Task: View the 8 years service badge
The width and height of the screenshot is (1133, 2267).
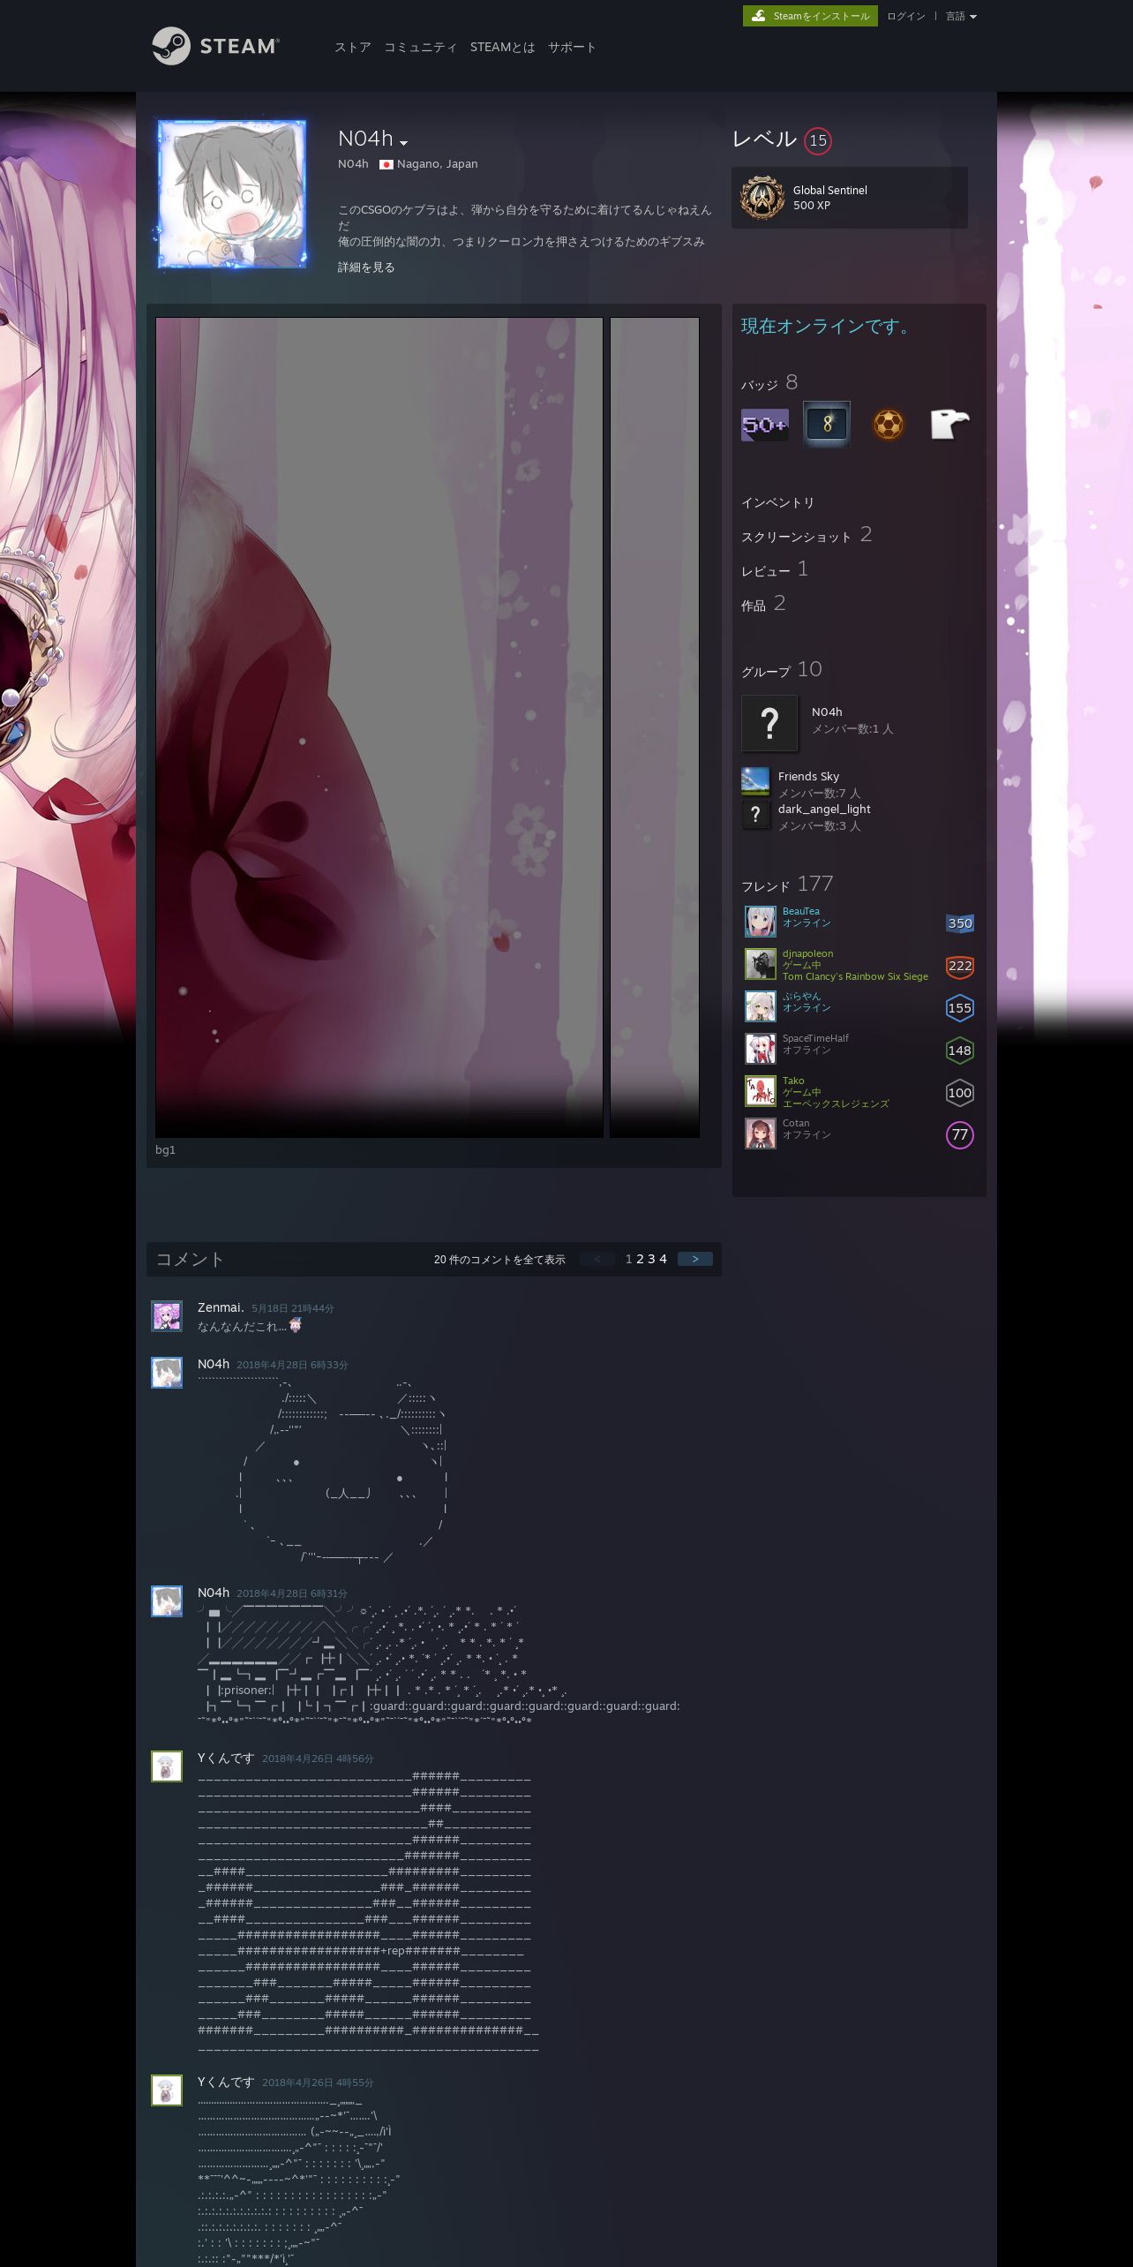Action: click(x=827, y=425)
